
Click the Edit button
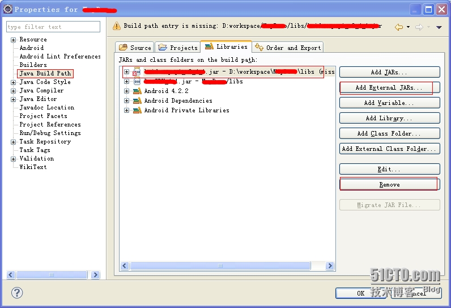[389, 169]
